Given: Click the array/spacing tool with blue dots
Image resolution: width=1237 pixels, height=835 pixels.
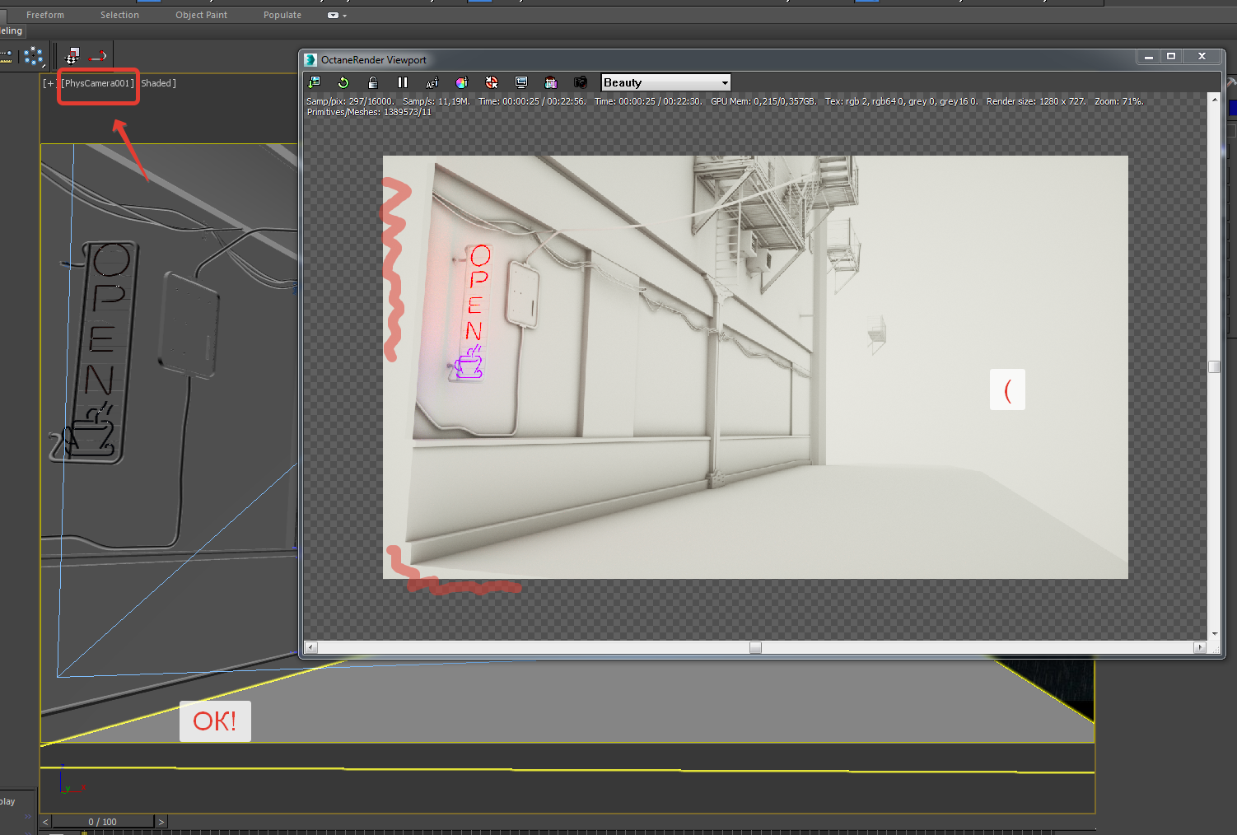Looking at the screenshot, I should (33, 56).
